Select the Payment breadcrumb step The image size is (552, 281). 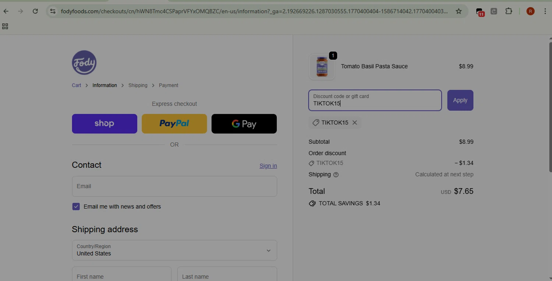169,85
